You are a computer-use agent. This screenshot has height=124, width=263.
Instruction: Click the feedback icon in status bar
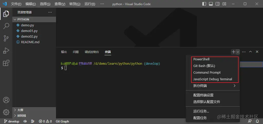[250, 121]
